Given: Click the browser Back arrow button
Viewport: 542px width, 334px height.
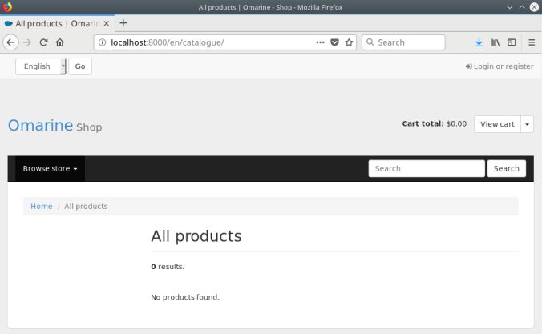Looking at the screenshot, I should click(10, 42).
